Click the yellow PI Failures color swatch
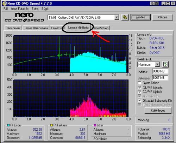Viewport: 176px width, 143px height. click(51, 125)
